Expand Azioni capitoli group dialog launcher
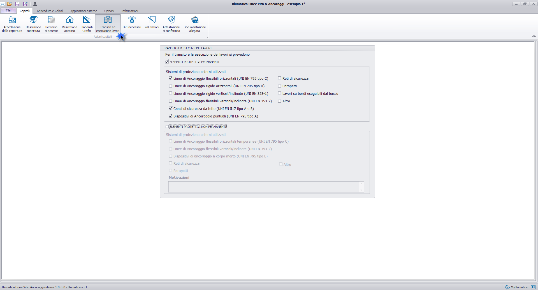The height and width of the screenshot is (290, 538). [207, 37]
